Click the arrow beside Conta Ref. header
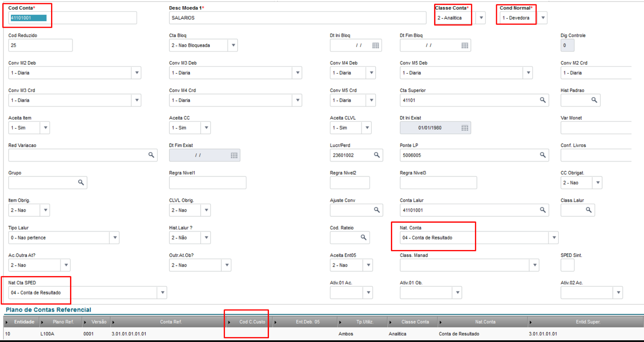 pyautogui.click(x=114, y=322)
